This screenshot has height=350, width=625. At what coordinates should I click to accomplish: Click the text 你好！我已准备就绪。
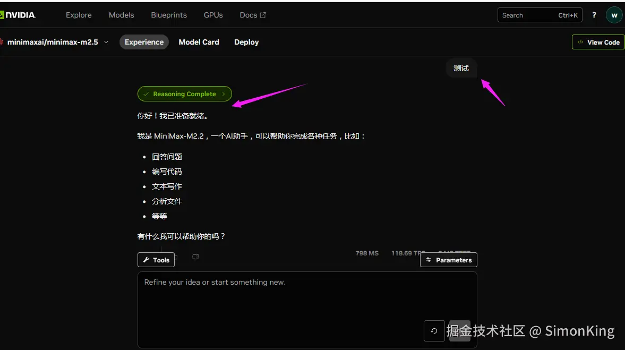tap(173, 116)
